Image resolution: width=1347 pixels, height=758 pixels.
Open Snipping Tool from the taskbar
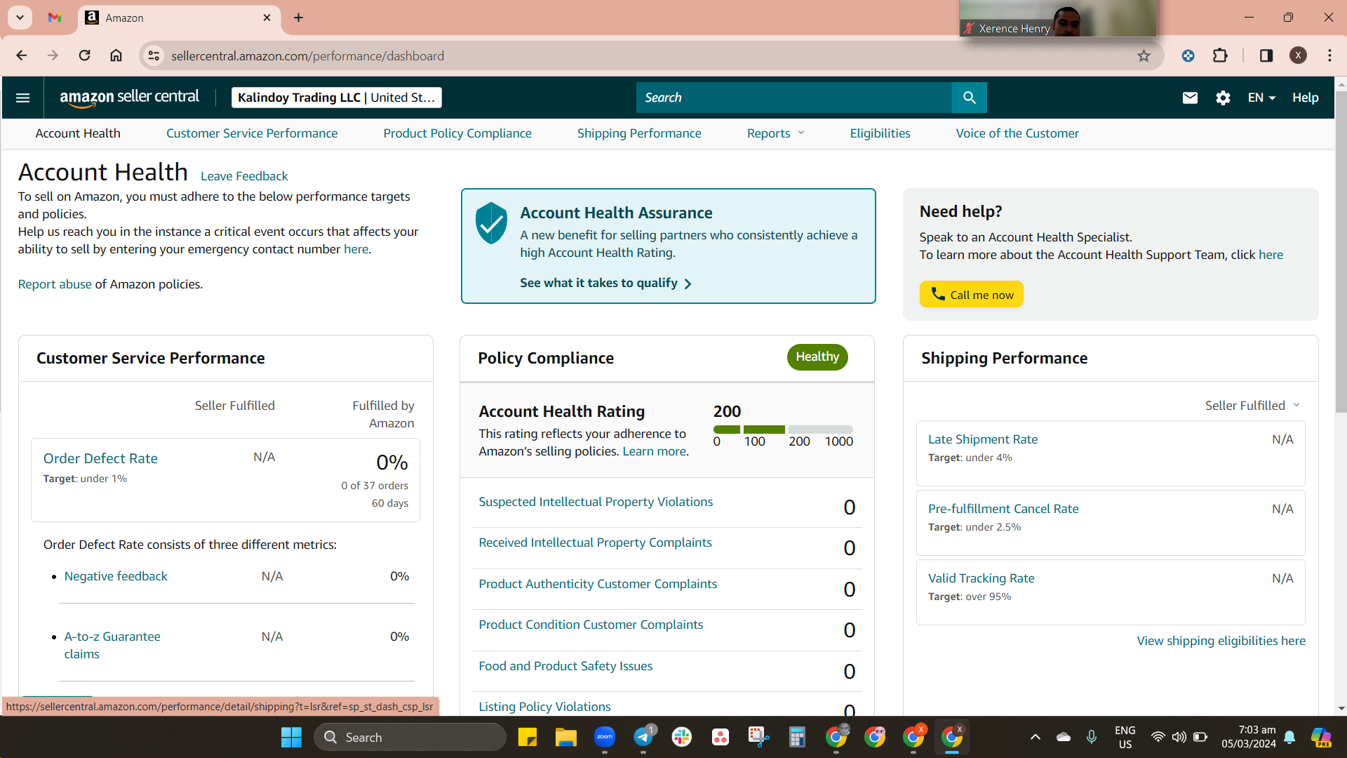(758, 737)
